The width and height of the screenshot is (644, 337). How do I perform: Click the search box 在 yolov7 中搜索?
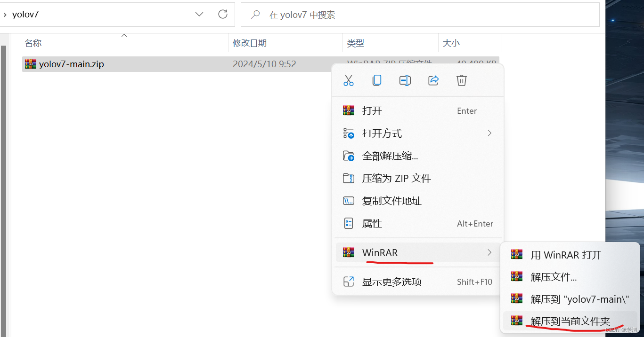(x=420, y=15)
